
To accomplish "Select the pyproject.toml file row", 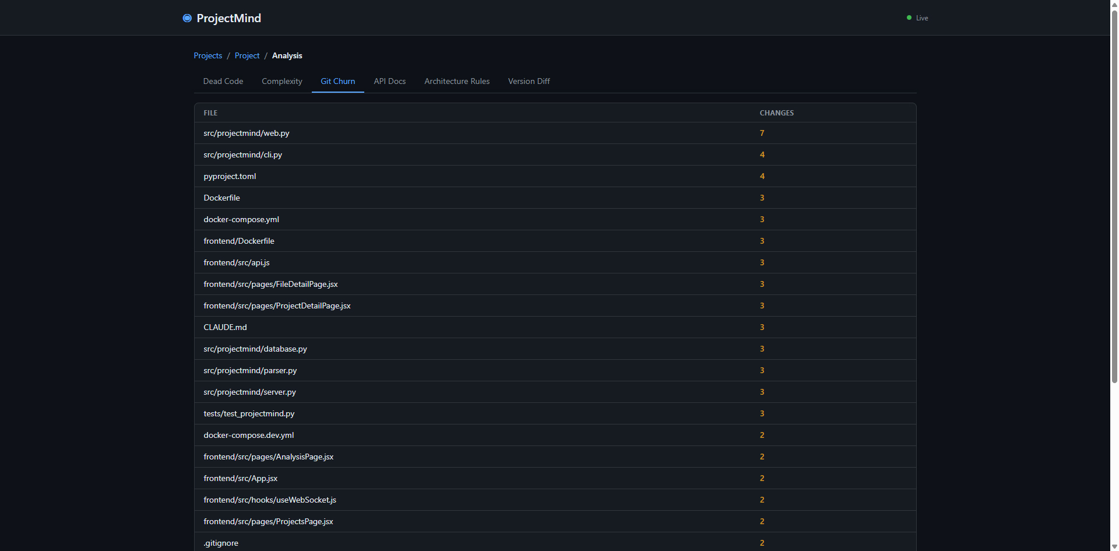I will tap(230, 176).
